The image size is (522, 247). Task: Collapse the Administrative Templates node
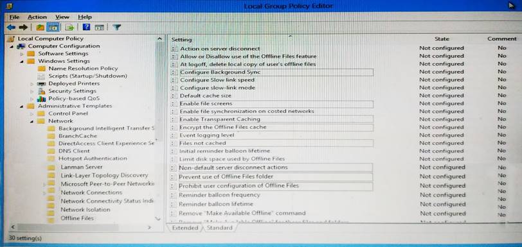pos(22,106)
